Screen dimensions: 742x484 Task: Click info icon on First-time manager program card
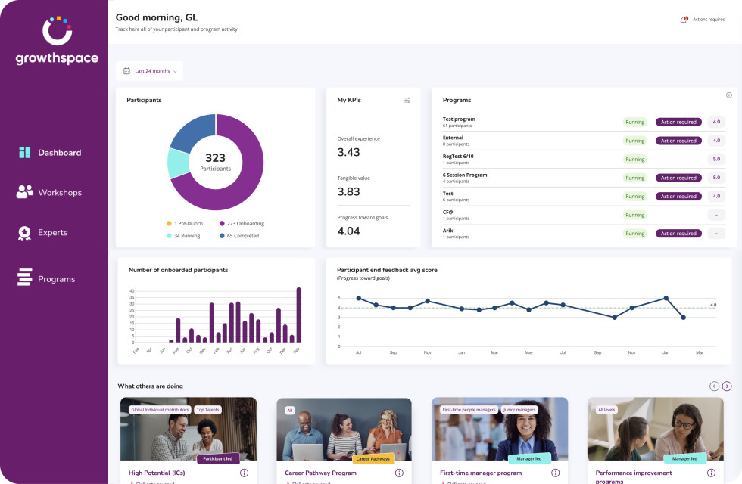(x=555, y=473)
